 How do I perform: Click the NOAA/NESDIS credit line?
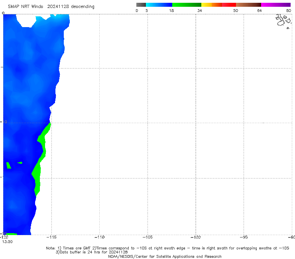[165, 256]
